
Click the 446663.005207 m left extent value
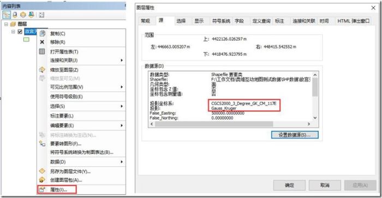174,46
